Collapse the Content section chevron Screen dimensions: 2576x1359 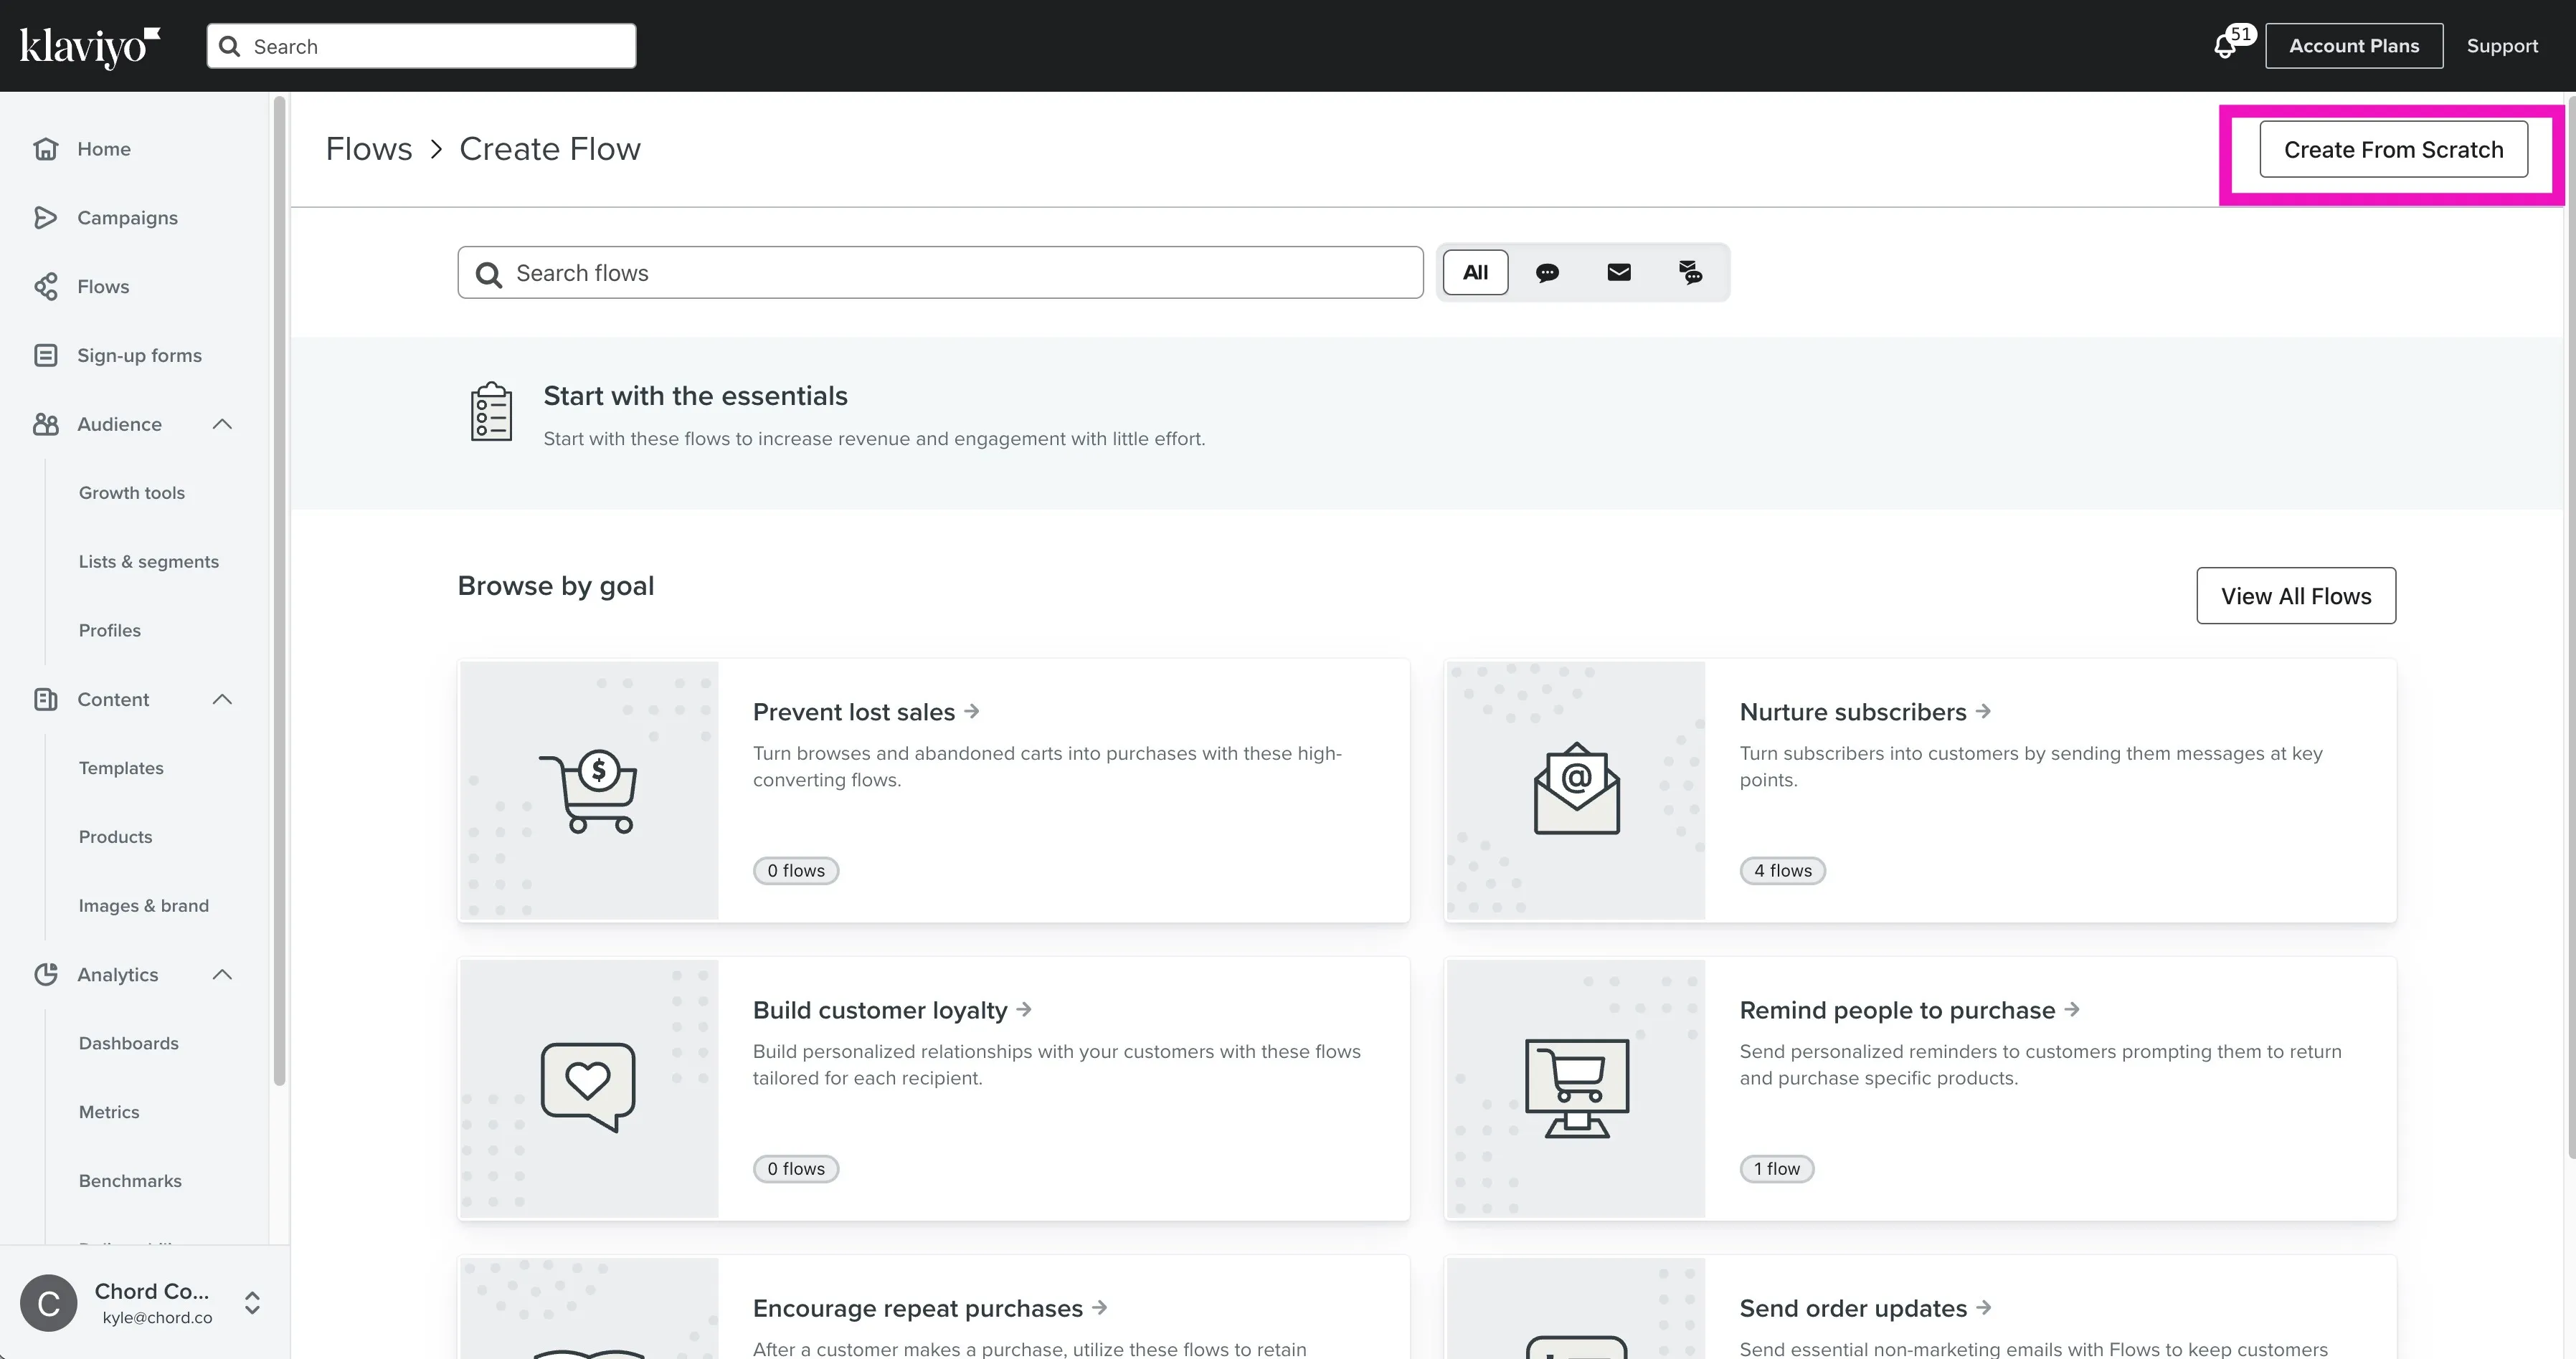[223, 700]
